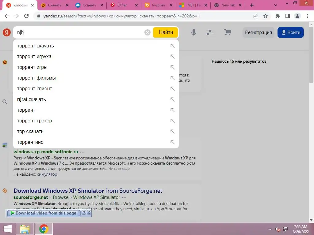The image size is (314, 235).
Task: Switch to the 'Other' tab
Action: point(122,5)
